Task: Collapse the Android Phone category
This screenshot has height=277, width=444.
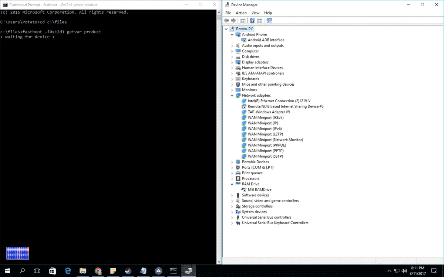Action: coord(232,34)
